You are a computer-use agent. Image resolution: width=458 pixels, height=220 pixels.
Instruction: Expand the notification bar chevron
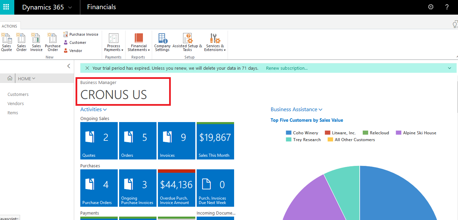(x=450, y=68)
